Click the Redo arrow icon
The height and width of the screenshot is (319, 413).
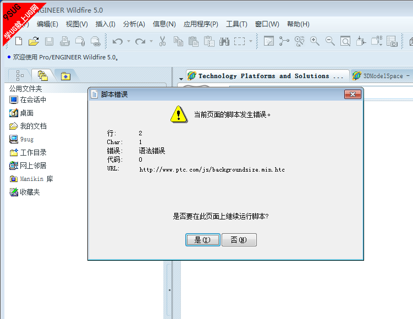tap(140, 41)
